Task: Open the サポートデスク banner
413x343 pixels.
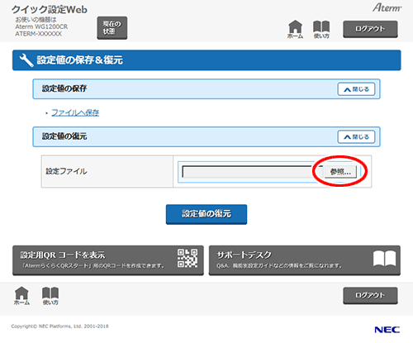Action: (305, 260)
